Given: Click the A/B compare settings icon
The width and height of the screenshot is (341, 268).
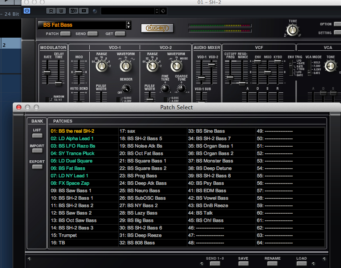Looking at the screenshot, I should coord(74,11).
